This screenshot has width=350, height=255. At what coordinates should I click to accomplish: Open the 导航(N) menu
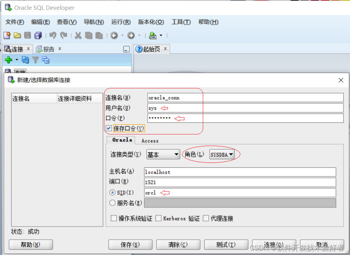click(94, 22)
